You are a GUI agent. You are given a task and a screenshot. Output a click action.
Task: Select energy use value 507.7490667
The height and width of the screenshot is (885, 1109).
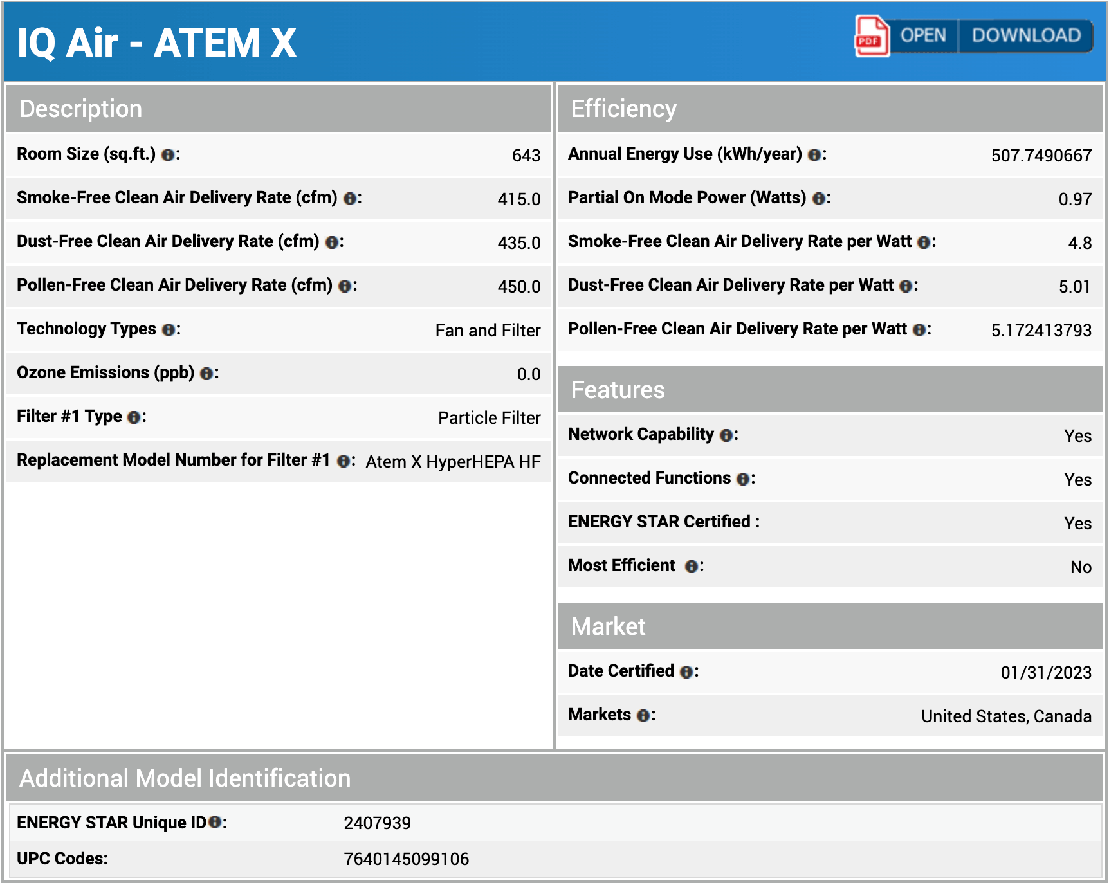[1041, 156]
